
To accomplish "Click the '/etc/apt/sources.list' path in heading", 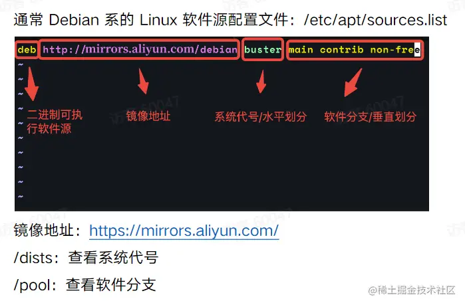I will point(375,20).
